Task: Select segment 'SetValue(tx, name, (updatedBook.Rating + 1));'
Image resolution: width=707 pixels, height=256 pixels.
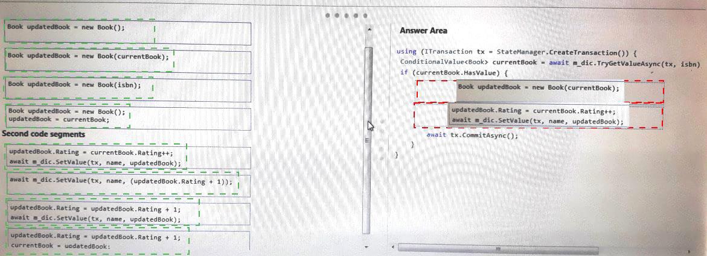Action: tap(128, 186)
